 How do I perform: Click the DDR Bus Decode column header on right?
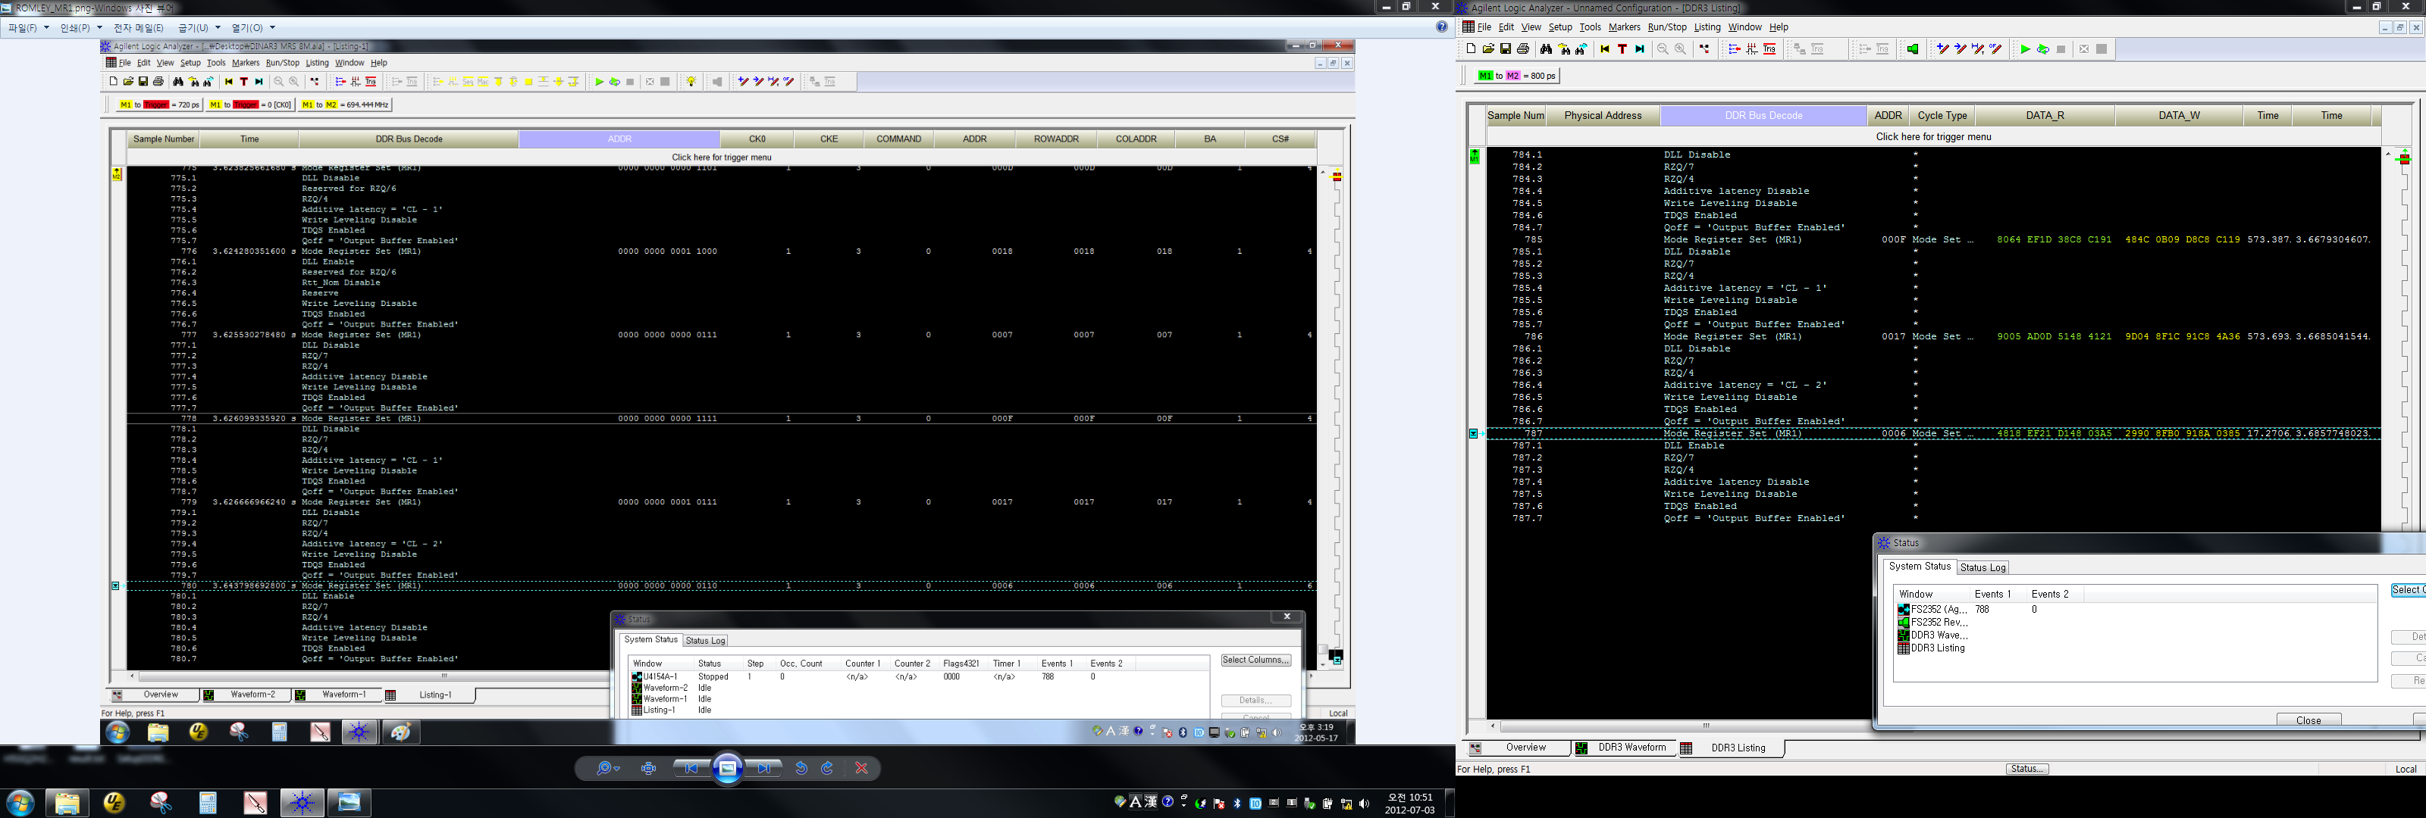pyautogui.click(x=1763, y=116)
